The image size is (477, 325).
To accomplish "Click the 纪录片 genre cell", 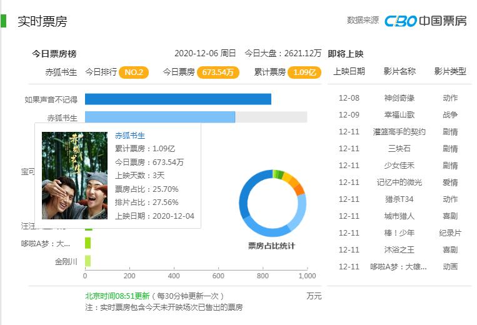I will pos(450,233).
